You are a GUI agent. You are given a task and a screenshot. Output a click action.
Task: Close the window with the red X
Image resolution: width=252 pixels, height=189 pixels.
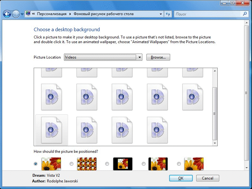[x=243, y=3]
